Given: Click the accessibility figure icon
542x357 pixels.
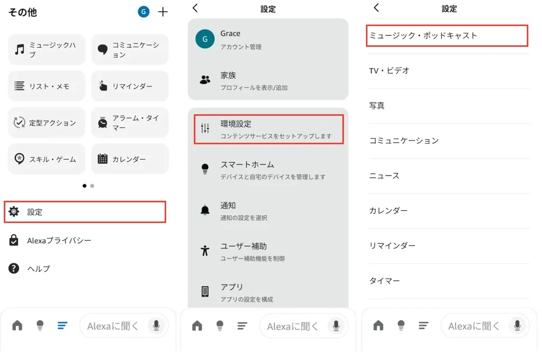Looking at the screenshot, I should click(x=205, y=251).
